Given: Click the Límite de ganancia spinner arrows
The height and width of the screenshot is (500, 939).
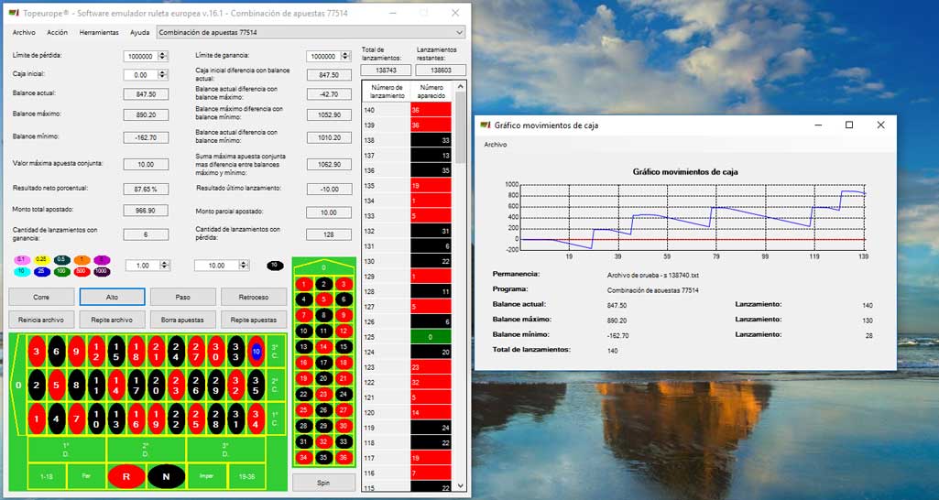Looking at the screenshot, I should pyautogui.click(x=346, y=56).
